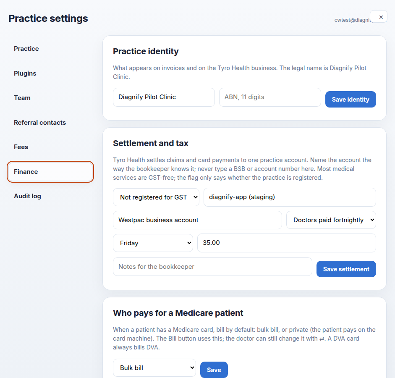Click the cwtest@diagnify account email

pyautogui.click(x=353, y=20)
